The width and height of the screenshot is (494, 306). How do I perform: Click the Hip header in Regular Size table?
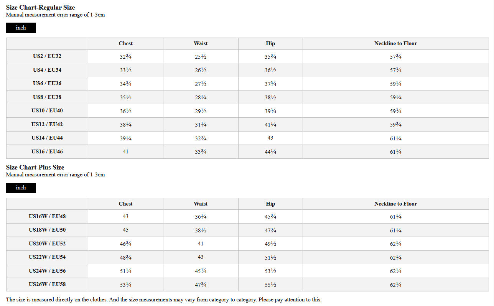[x=270, y=44]
